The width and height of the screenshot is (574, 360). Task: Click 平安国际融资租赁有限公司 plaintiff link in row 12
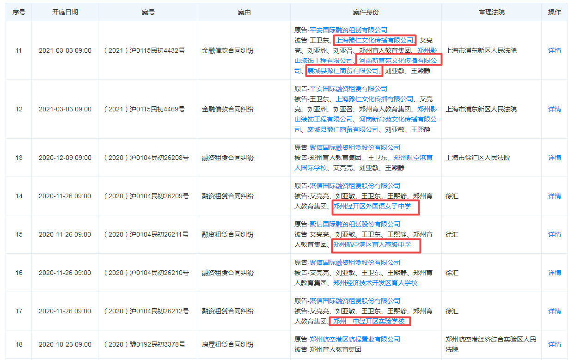tap(348, 89)
